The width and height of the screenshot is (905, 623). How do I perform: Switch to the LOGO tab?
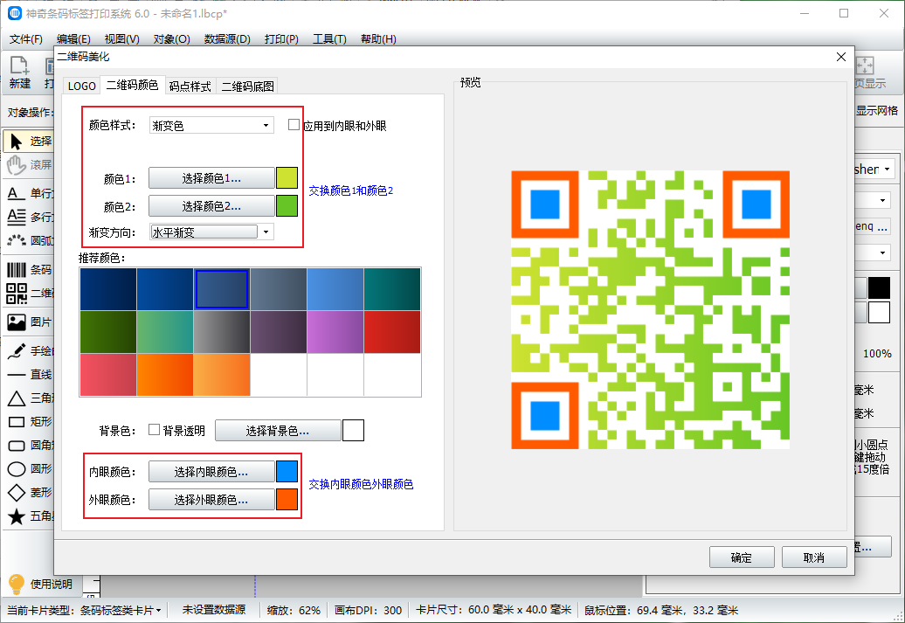coord(81,86)
